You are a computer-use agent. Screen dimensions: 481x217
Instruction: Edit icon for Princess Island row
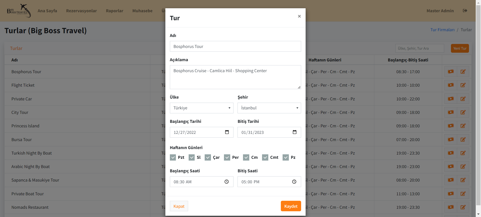(x=463, y=126)
